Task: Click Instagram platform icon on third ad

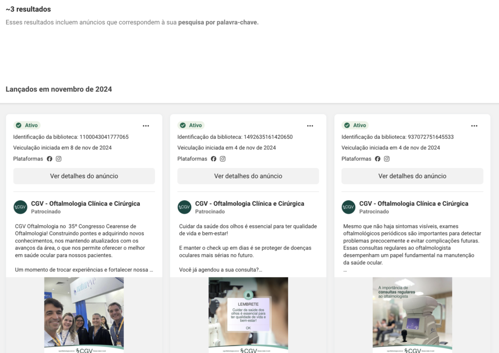Action: click(x=386, y=159)
